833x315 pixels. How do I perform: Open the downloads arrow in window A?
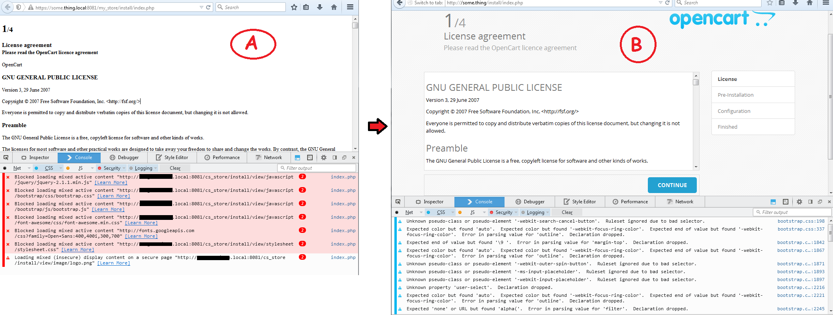click(320, 7)
